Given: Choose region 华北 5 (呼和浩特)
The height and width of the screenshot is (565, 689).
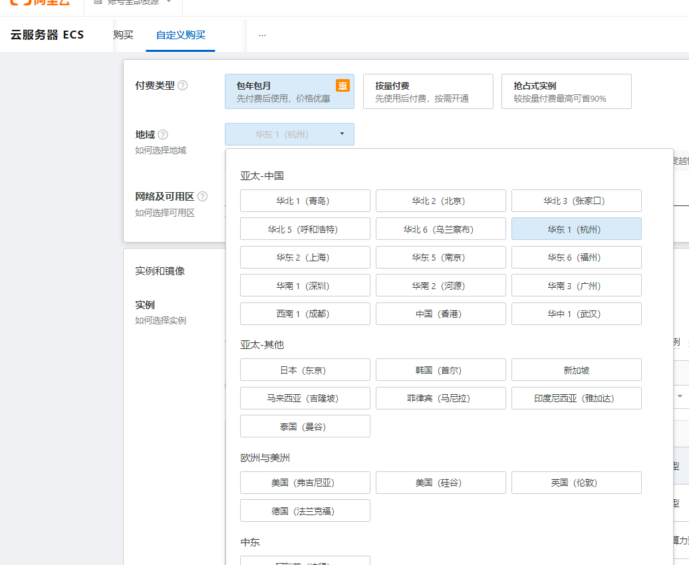Looking at the screenshot, I should coord(305,229).
